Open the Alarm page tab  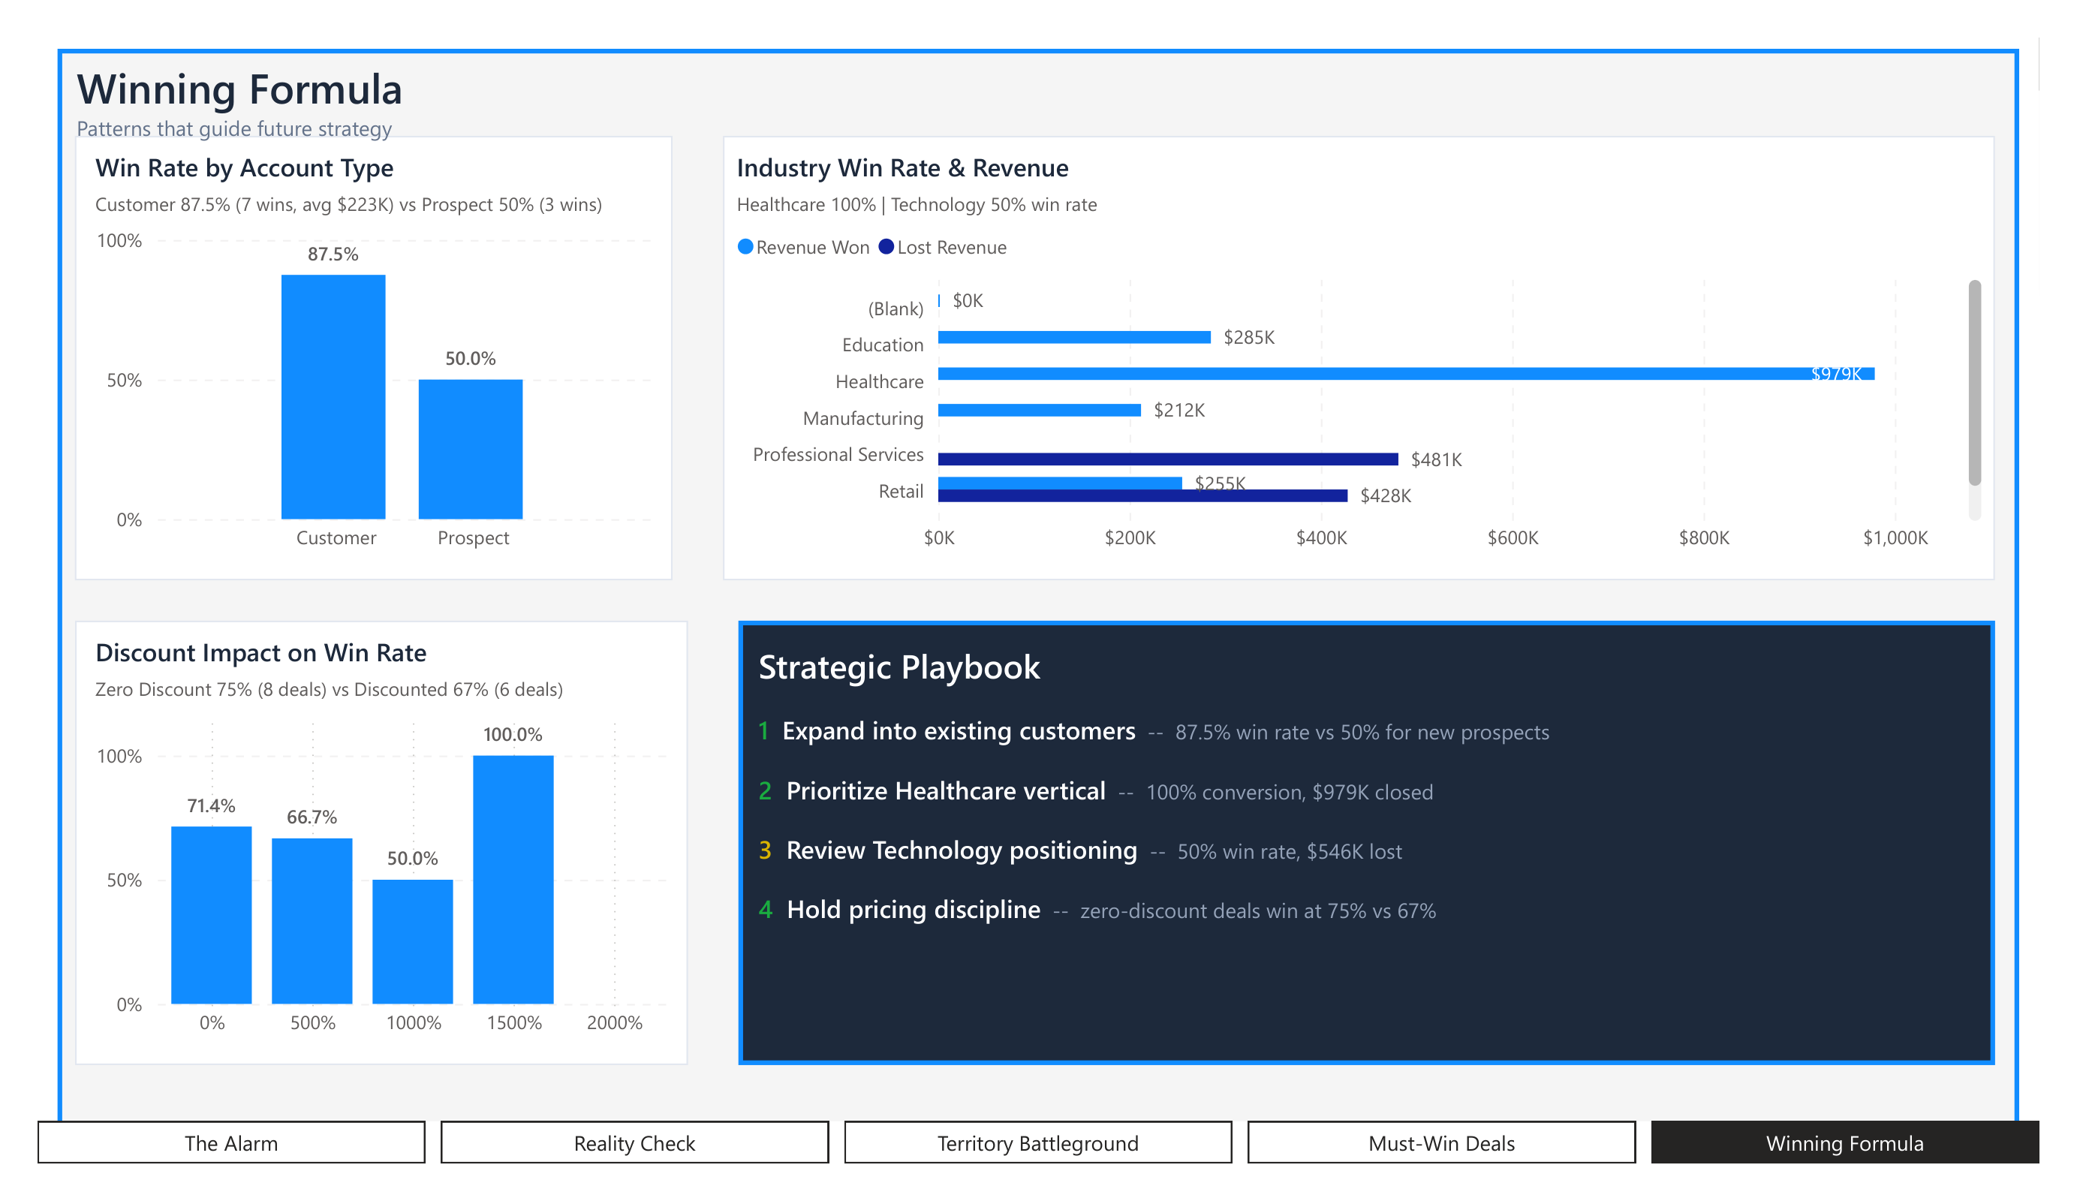point(230,1142)
